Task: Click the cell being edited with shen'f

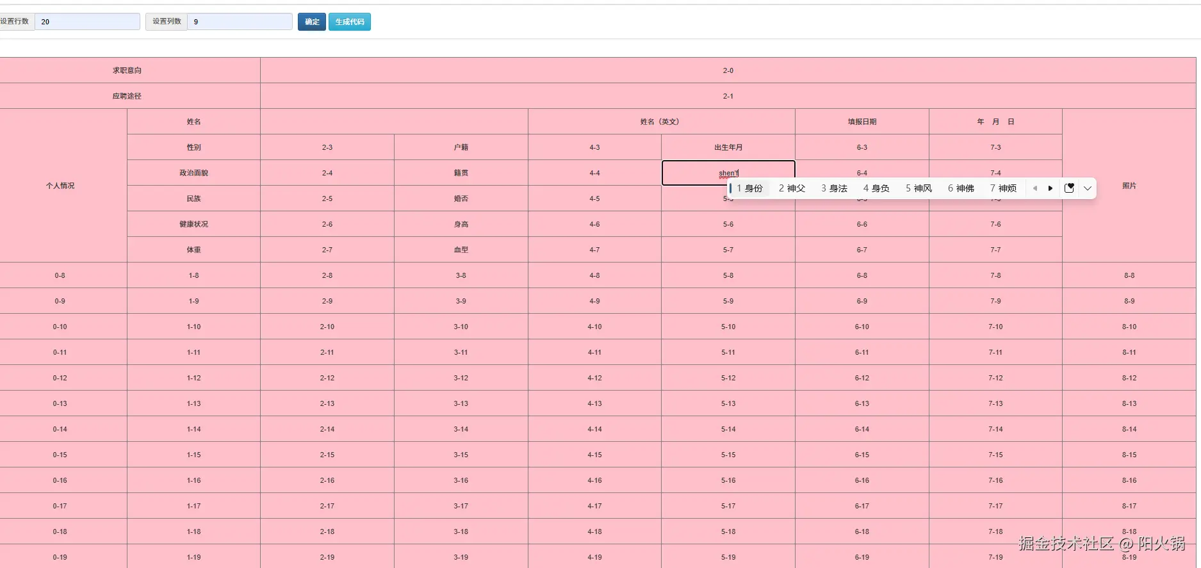Action: [x=728, y=173]
